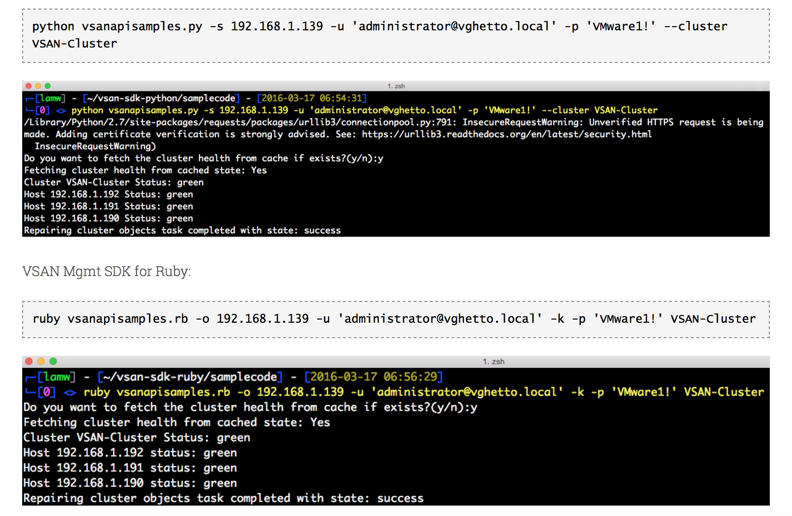This screenshot has width=792, height=516.
Task: Click 'Host 192.168.1.190 status' in the ruby terminal
Action: coord(130,483)
